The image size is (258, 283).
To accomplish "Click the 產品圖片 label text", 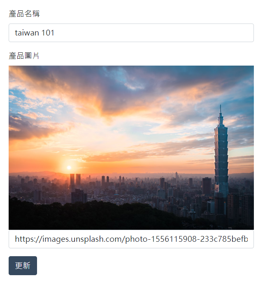I will (24, 56).
